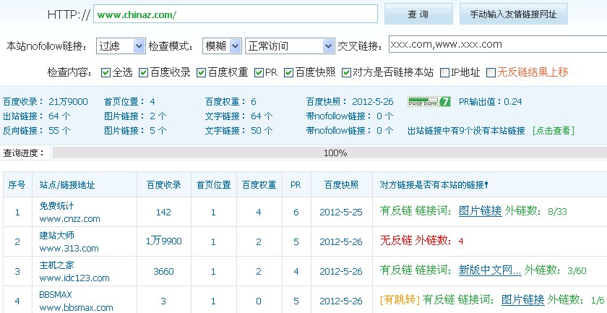Image resolution: width=607 pixels, height=313 pixels.
Task: Click the 首页位置 column header
Action: [x=213, y=185]
